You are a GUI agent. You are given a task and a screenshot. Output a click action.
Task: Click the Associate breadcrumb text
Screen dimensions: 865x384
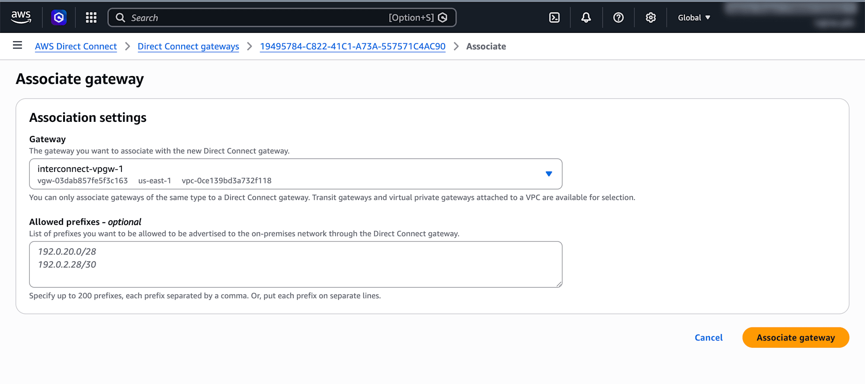[486, 46]
